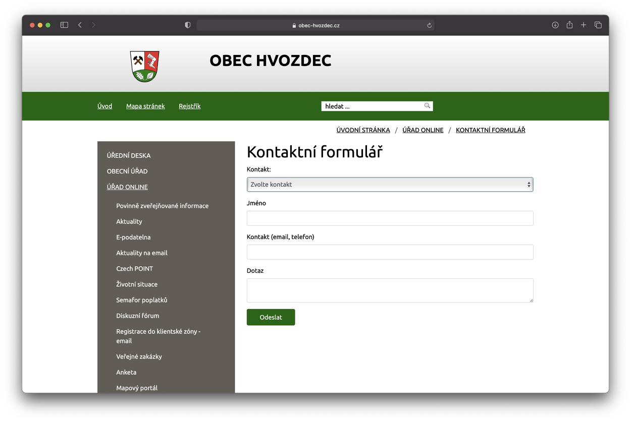Expand the OBECNÍ ÚŘAD sidebar item

(127, 171)
